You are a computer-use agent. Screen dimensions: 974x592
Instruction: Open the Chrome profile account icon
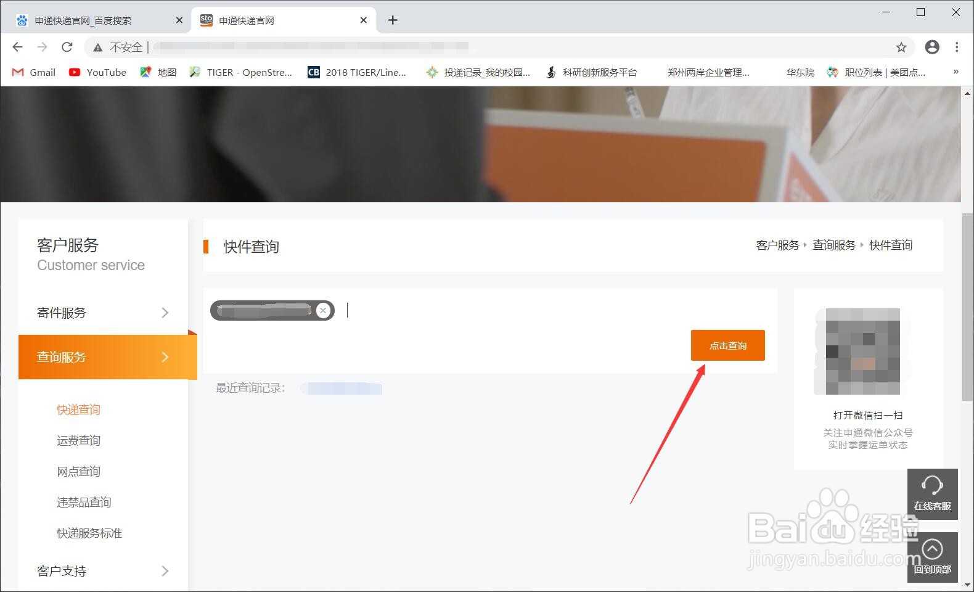(932, 47)
